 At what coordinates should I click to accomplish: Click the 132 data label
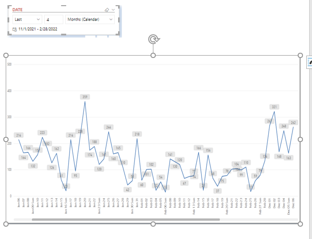pyautogui.click(x=33, y=166)
